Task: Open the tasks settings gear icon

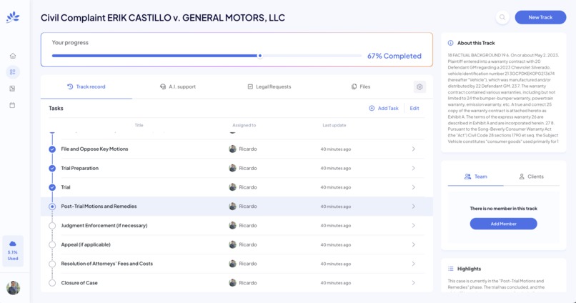Action: [x=419, y=86]
